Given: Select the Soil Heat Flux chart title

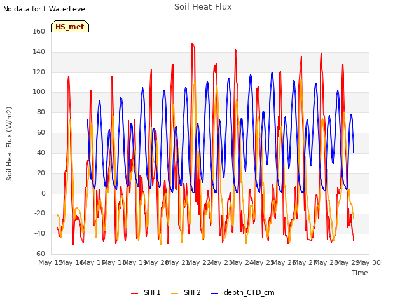Looking at the screenshot, I should coord(203,7).
